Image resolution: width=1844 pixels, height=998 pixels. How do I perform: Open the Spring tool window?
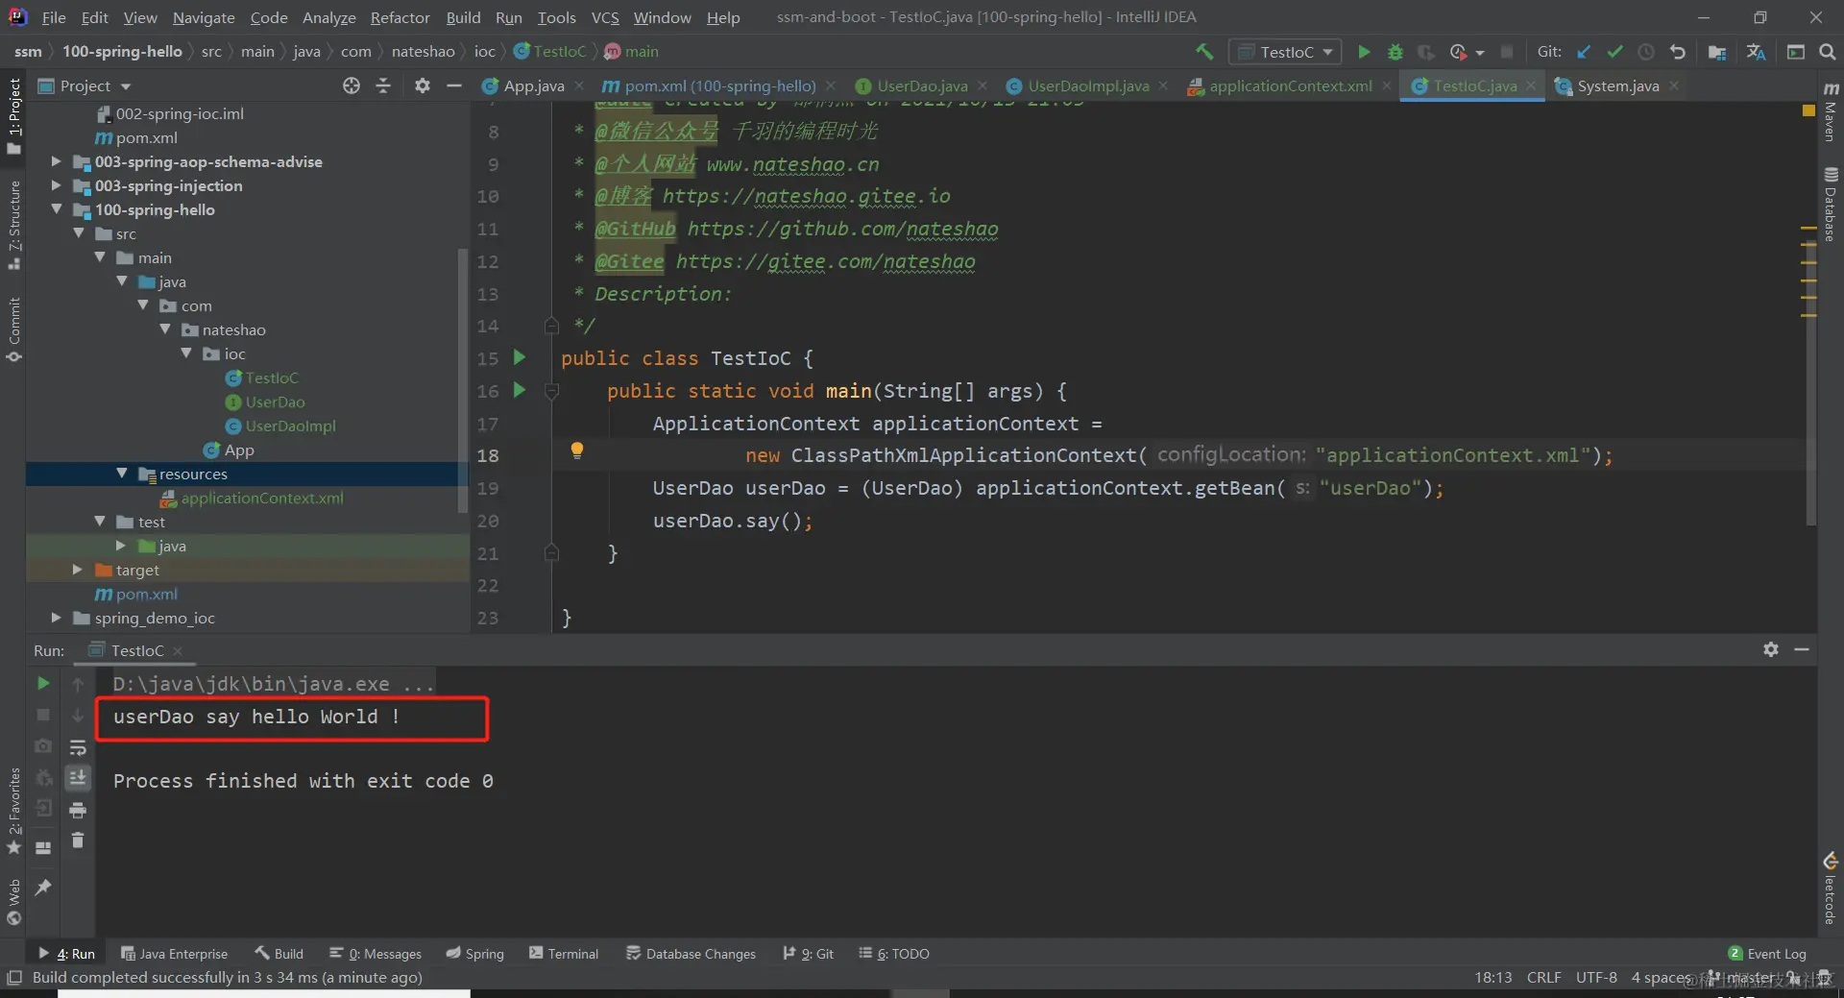(x=475, y=953)
